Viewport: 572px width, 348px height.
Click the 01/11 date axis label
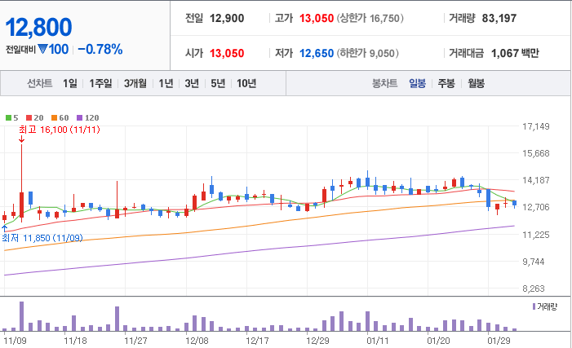378,341
